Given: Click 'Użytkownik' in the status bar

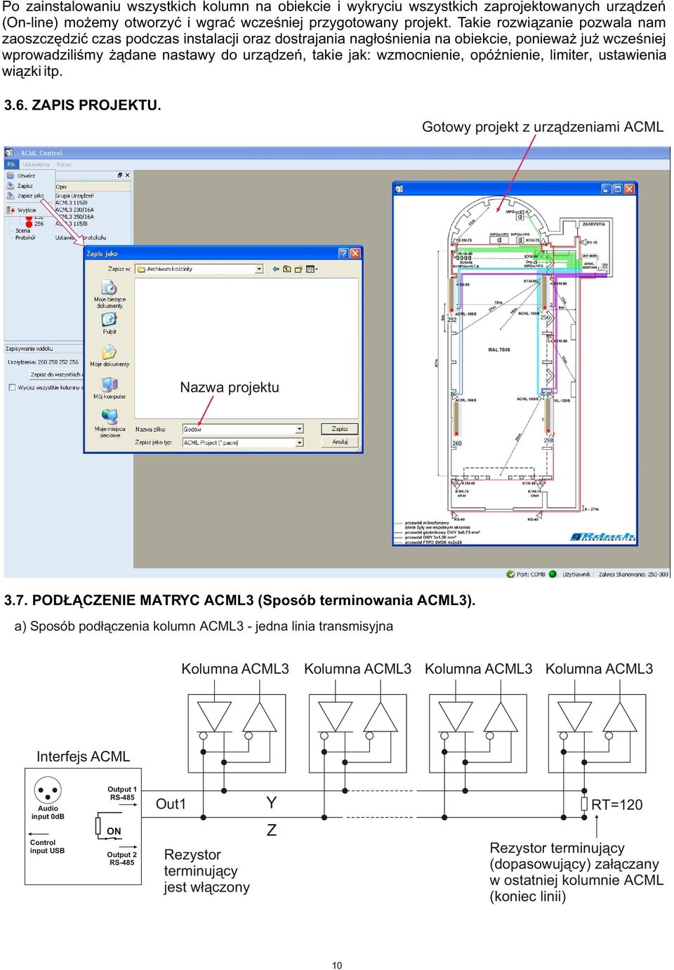Looking at the screenshot, I should click(576, 574).
